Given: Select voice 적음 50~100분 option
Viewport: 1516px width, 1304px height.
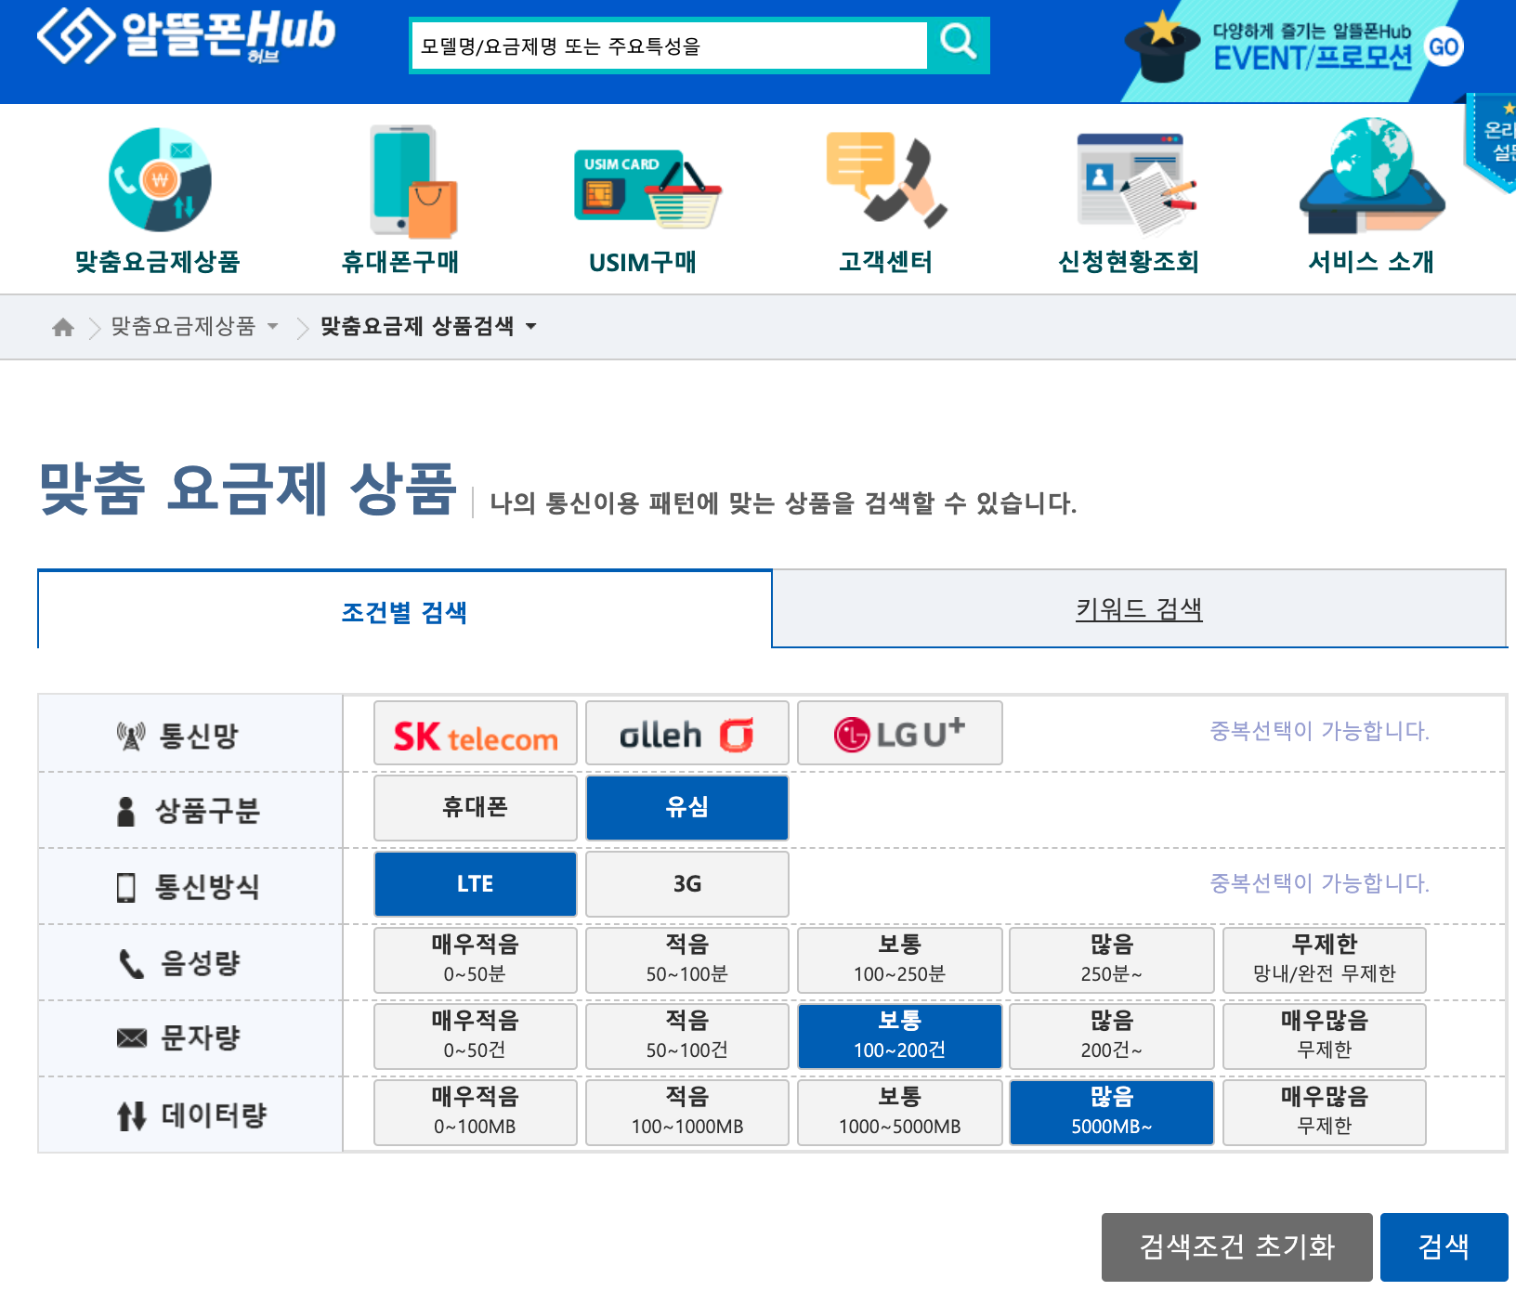Looking at the screenshot, I should point(687,960).
